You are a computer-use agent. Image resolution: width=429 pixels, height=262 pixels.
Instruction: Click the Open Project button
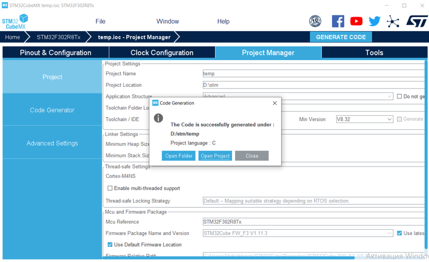tap(215, 156)
